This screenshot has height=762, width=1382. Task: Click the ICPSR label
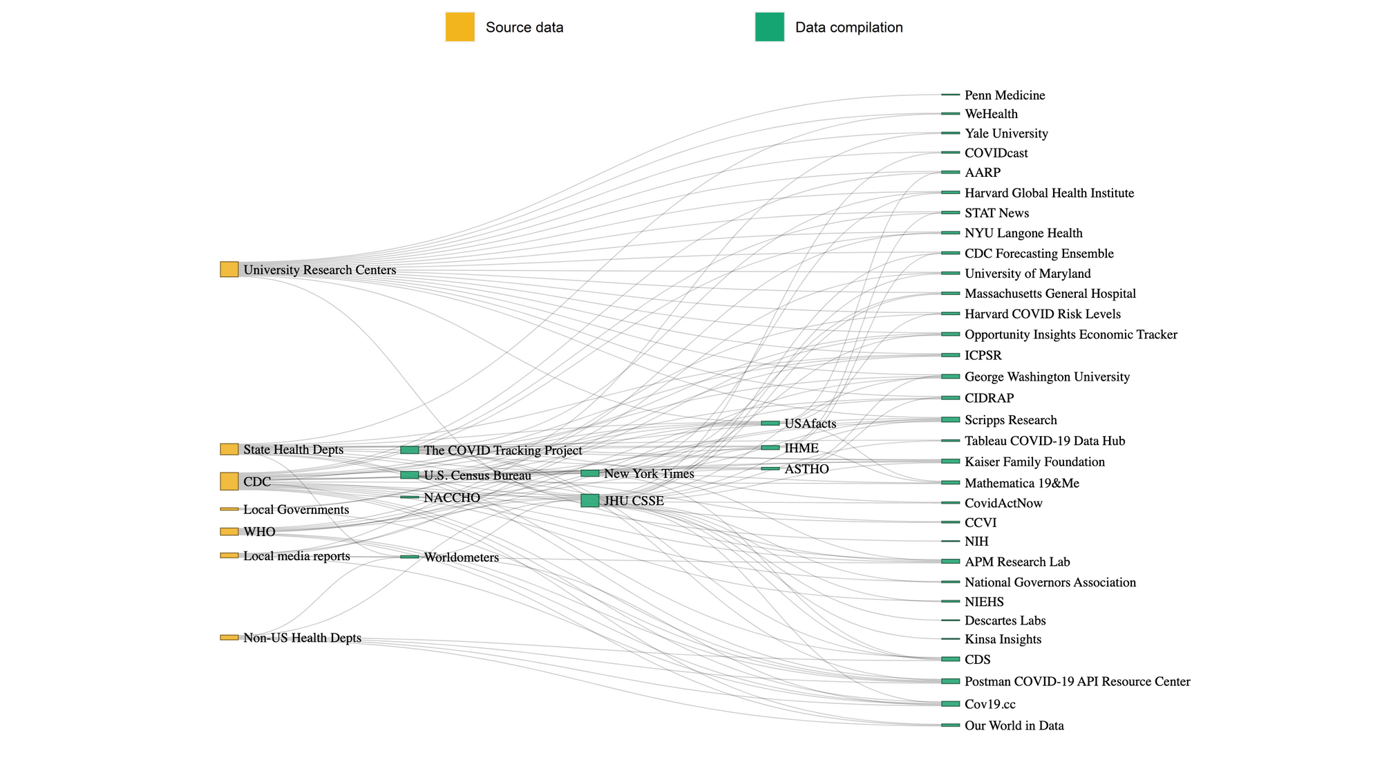coord(983,355)
